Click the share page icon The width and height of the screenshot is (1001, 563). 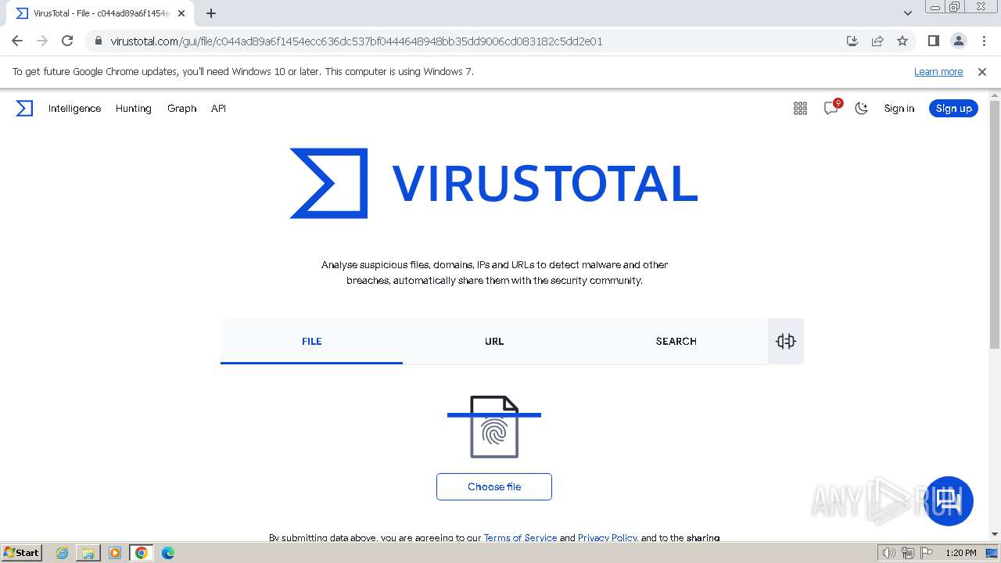click(877, 41)
